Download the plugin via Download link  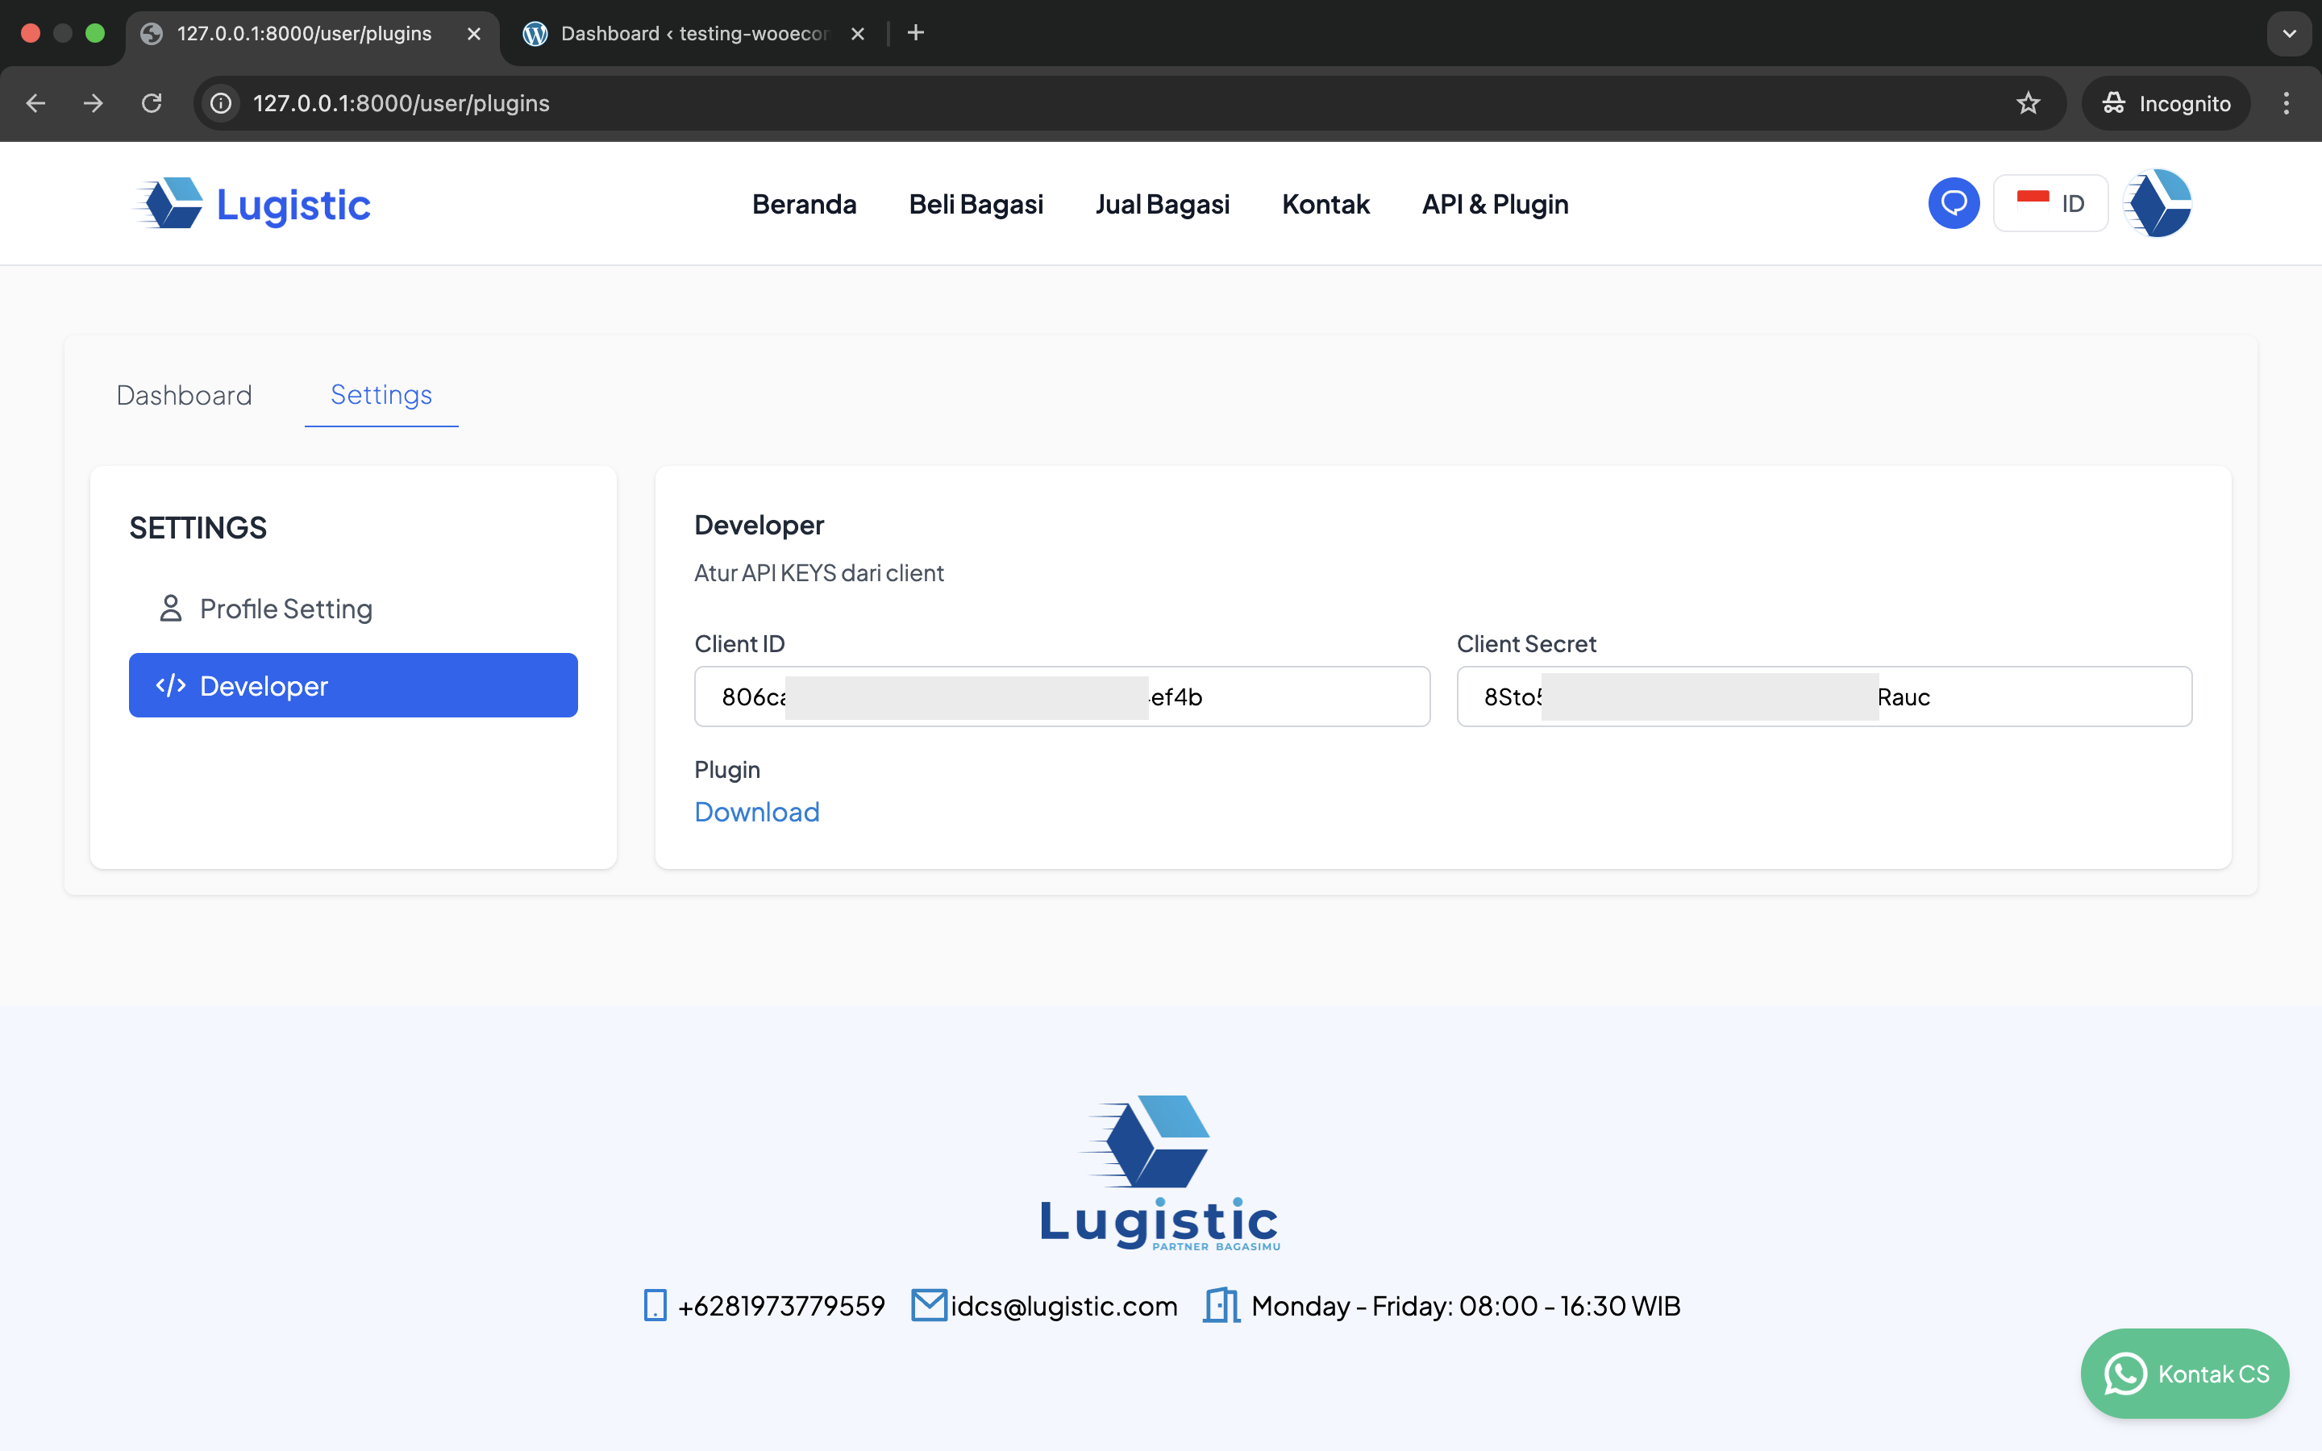[757, 812]
